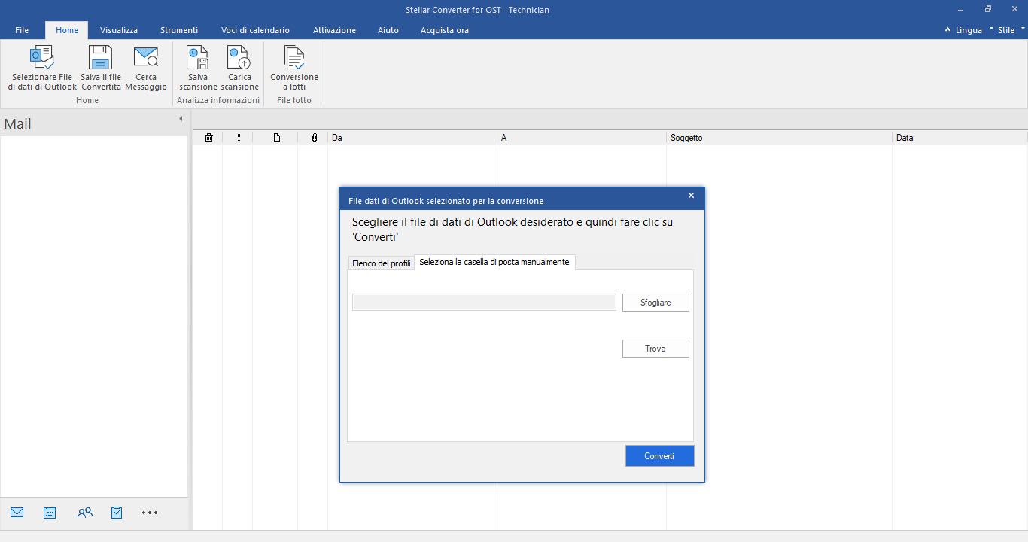
Task: Open Contacts people icon in bottom bar
Action: (84, 513)
